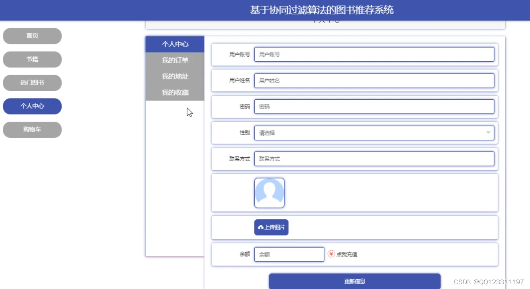This screenshot has height=289, width=530.
Task: Click the 上传图片 button
Action: (271, 227)
